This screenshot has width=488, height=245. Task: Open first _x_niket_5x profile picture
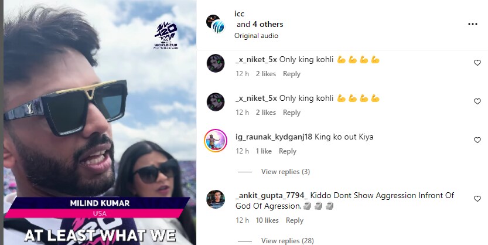(216, 63)
